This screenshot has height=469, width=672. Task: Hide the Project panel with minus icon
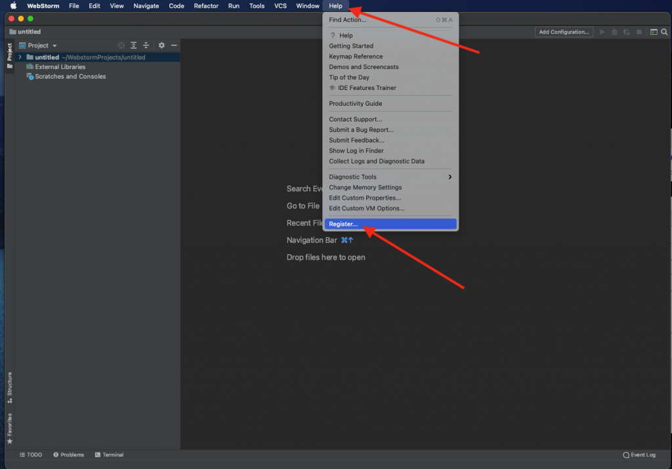174,45
